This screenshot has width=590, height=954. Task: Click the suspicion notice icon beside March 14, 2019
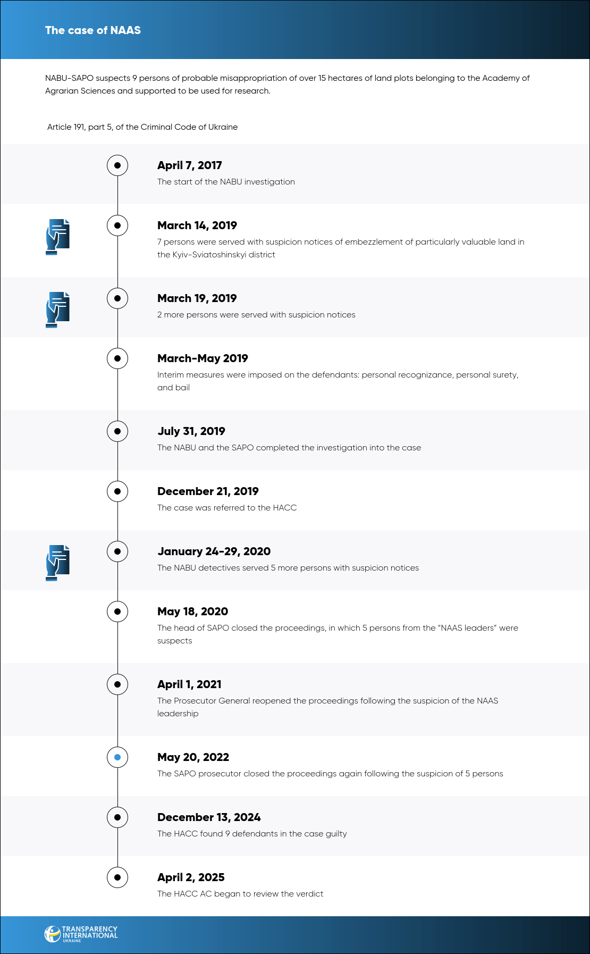click(57, 237)
